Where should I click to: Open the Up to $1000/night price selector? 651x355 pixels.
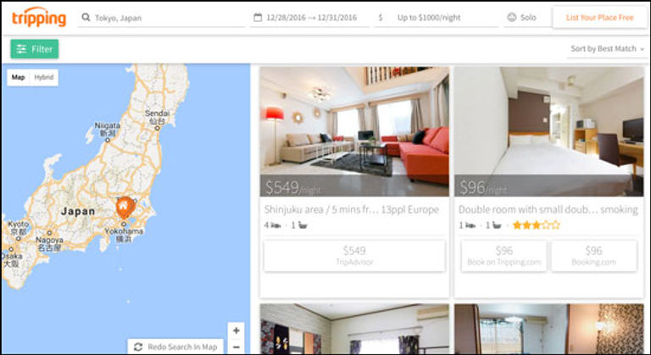437,18
